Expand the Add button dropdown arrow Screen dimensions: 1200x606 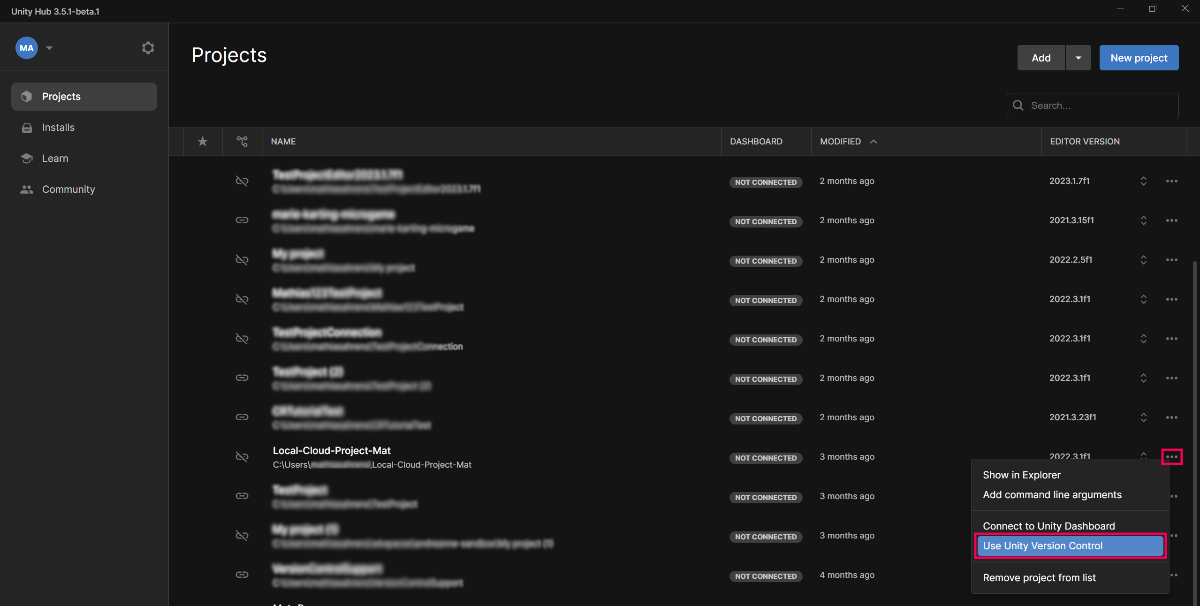click(x=1078, y=58)
